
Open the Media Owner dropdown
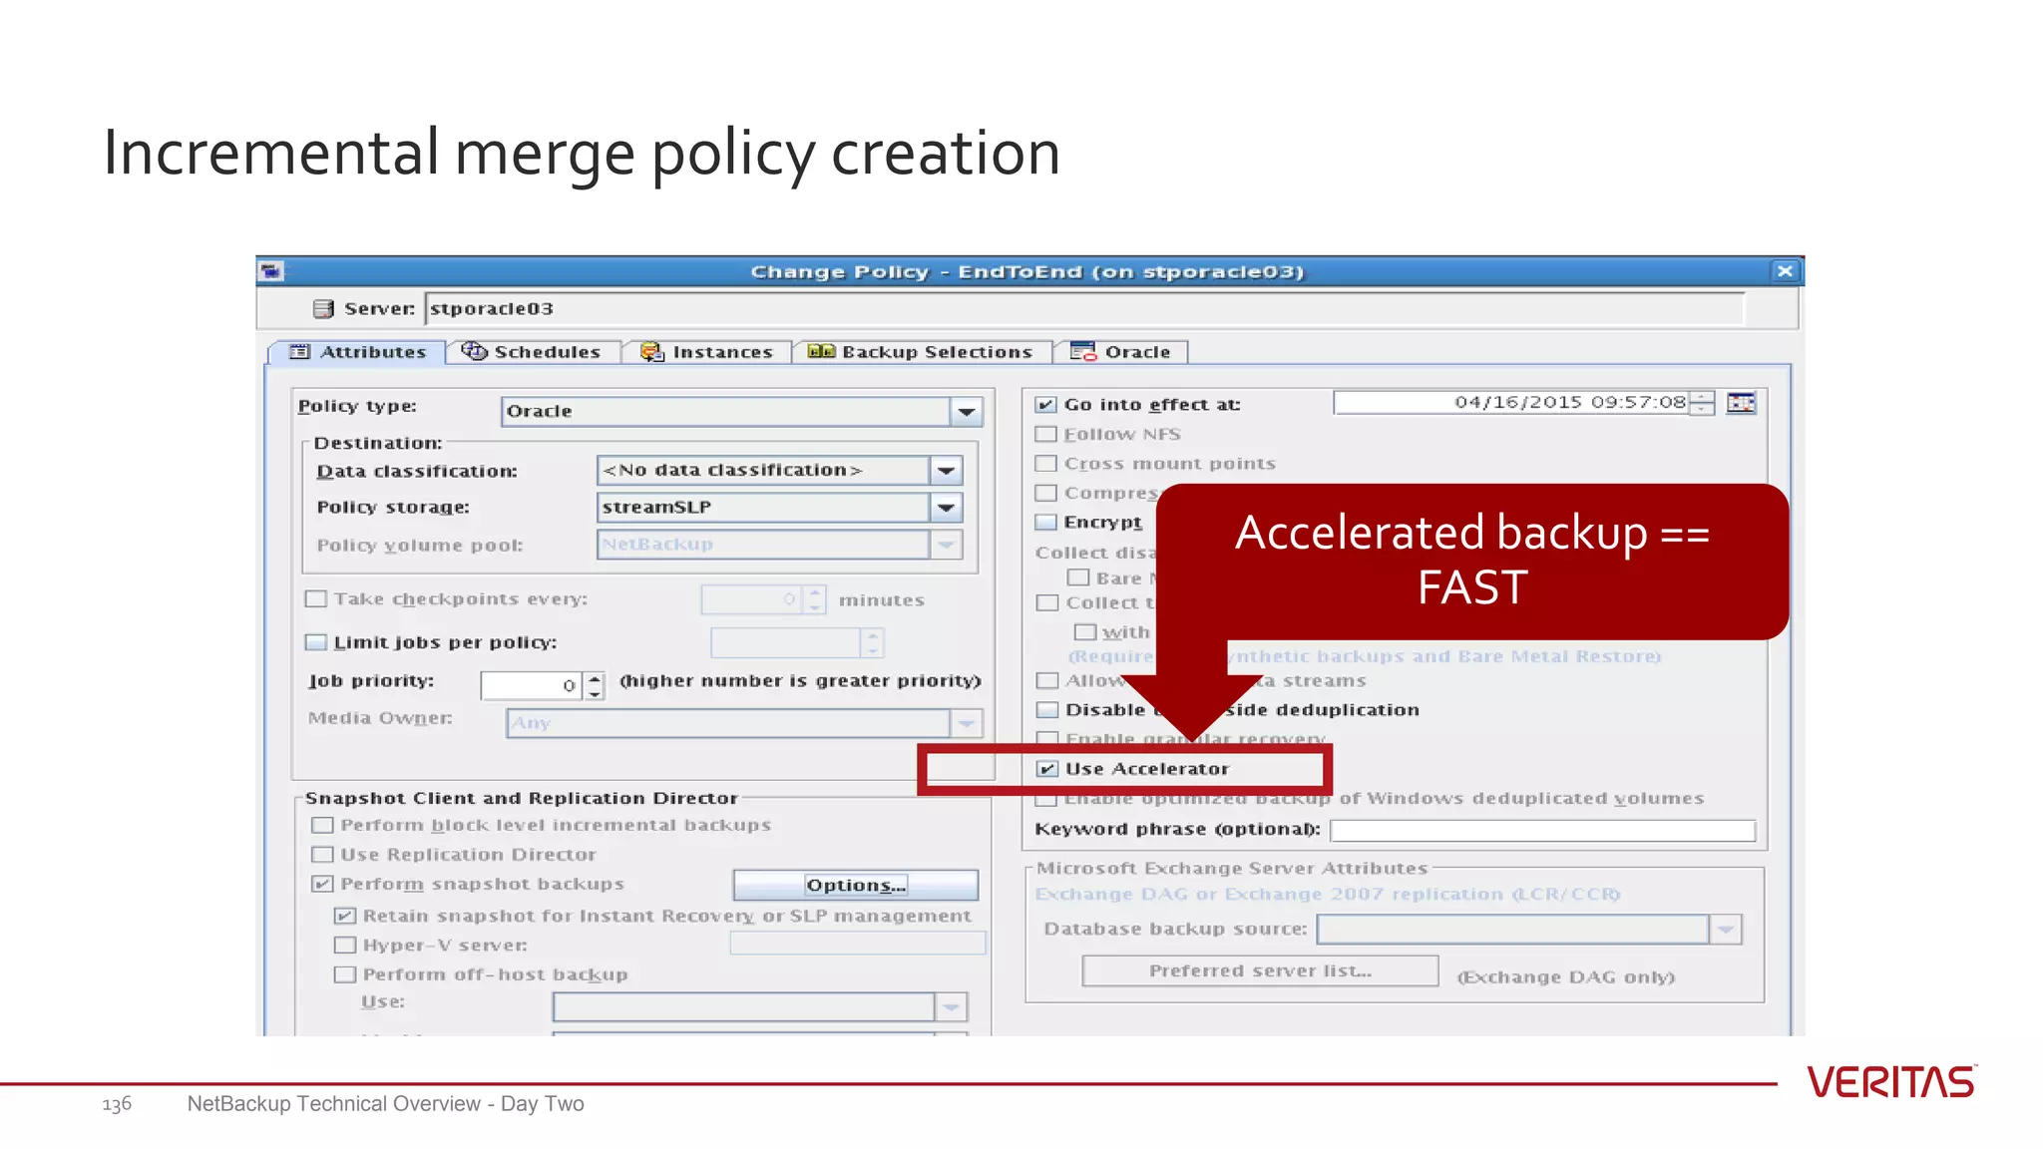click(x=966, y=723)
